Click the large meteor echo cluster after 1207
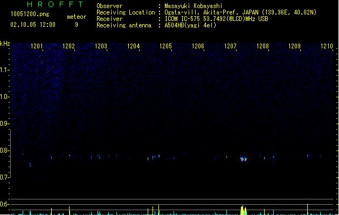Viewport: 339px width, 215px height. pos(244,159)
